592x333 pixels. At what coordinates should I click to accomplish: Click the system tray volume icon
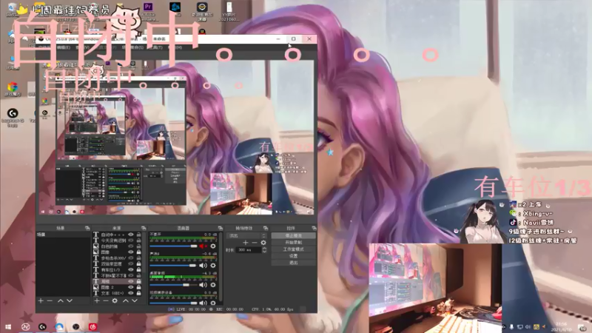[528, 327]
